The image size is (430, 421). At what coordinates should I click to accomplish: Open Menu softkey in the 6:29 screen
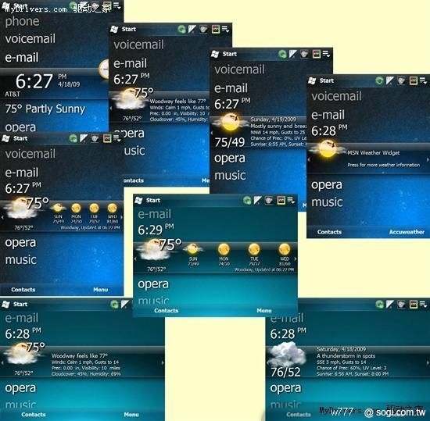point(264,310)
